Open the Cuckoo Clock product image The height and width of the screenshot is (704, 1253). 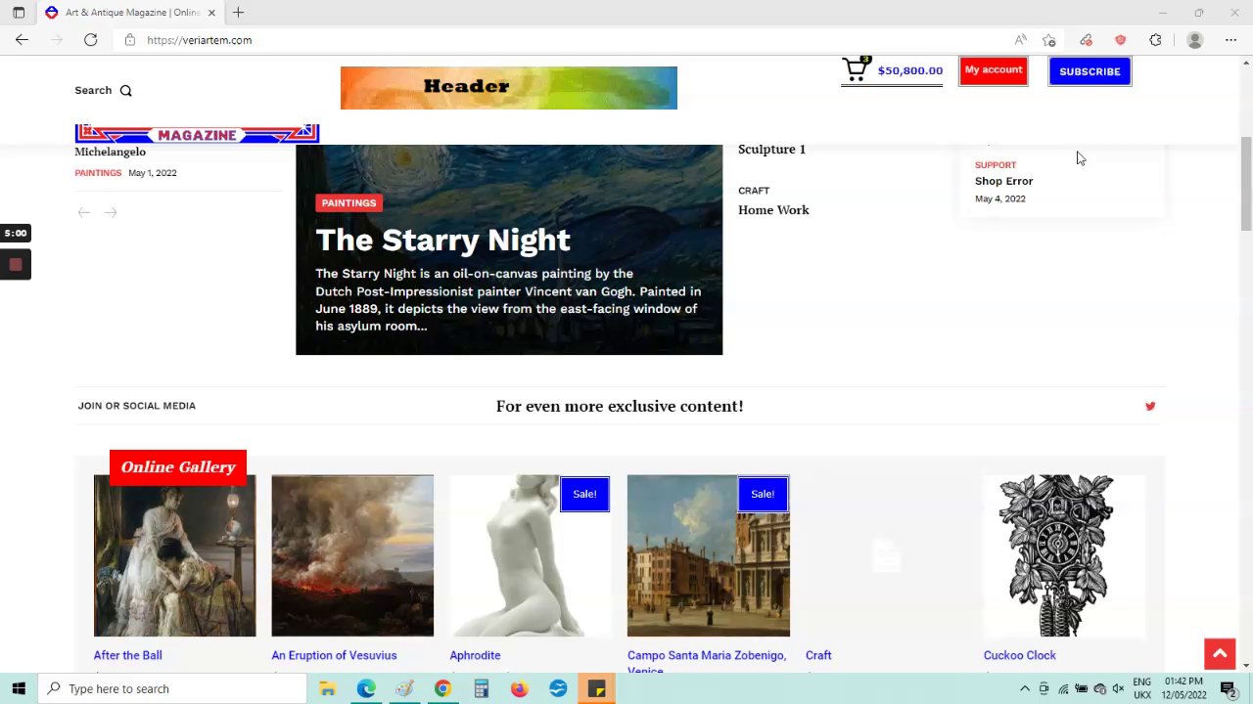[x=1064, y=555]
